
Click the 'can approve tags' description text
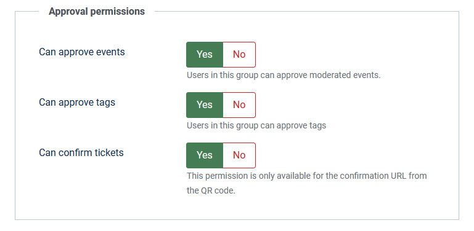pyautogui.click(x=256, y=125)
